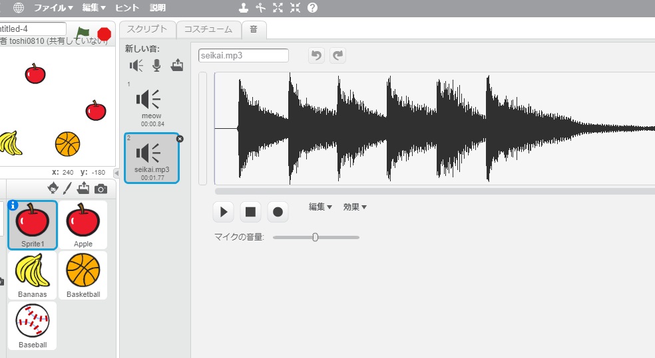
Task: Open the ファイル menu
Action: (x=53, y=7)
